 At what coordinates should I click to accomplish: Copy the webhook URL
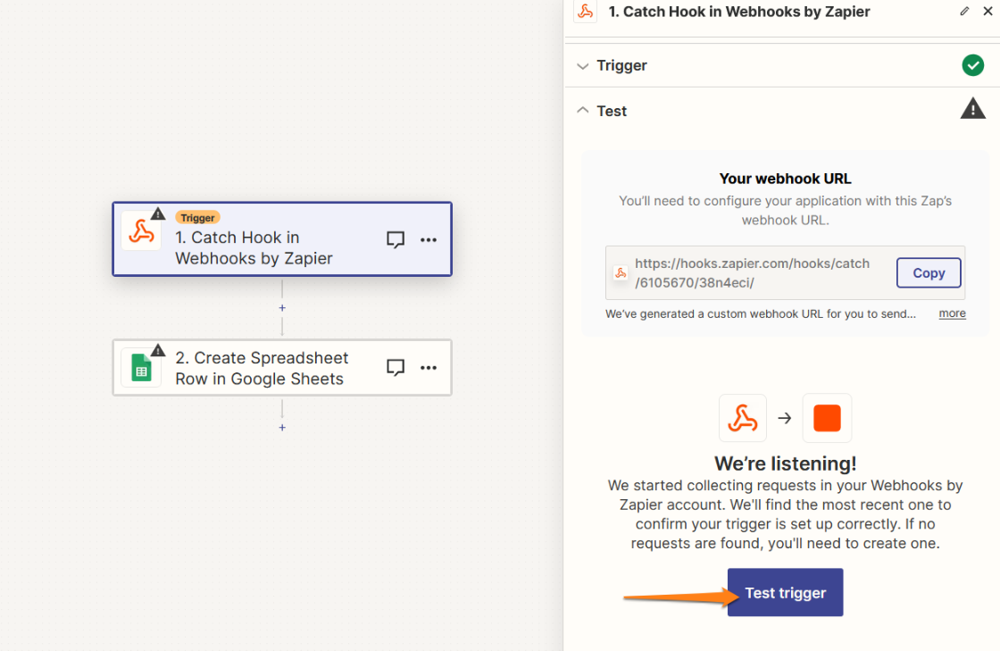coord(929,273)
